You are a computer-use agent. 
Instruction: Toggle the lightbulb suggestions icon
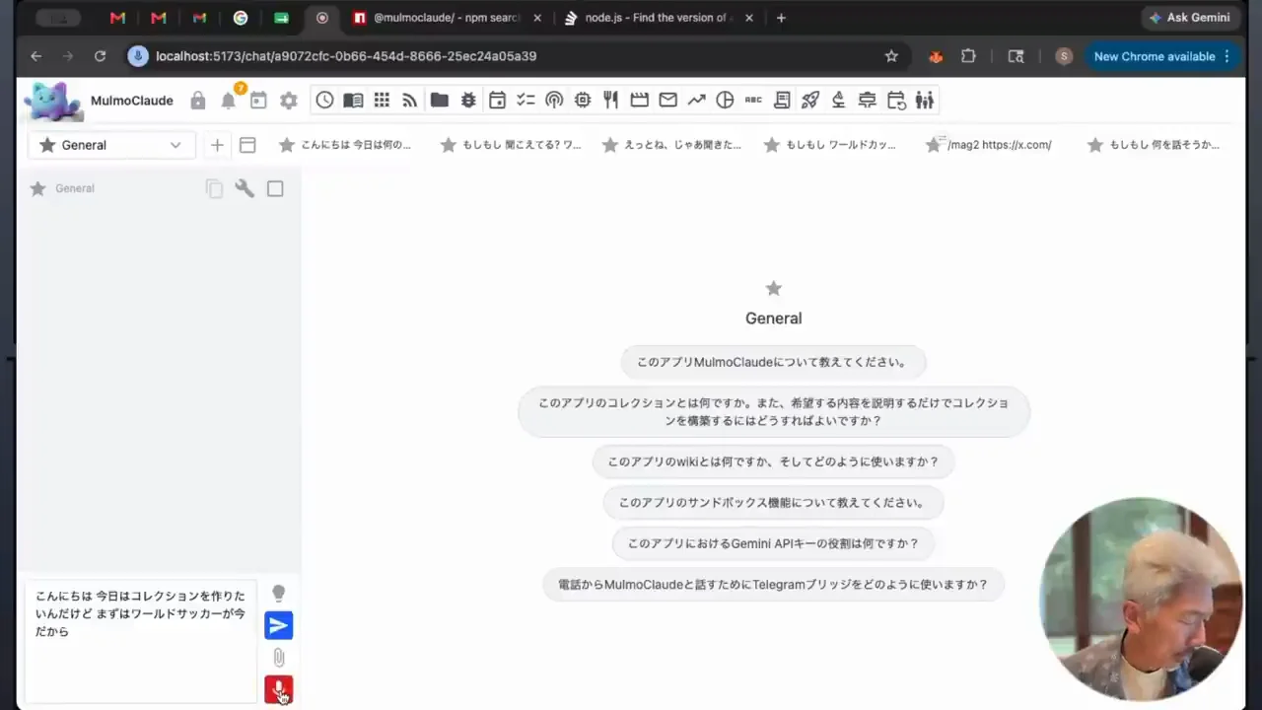pos(279,594)
